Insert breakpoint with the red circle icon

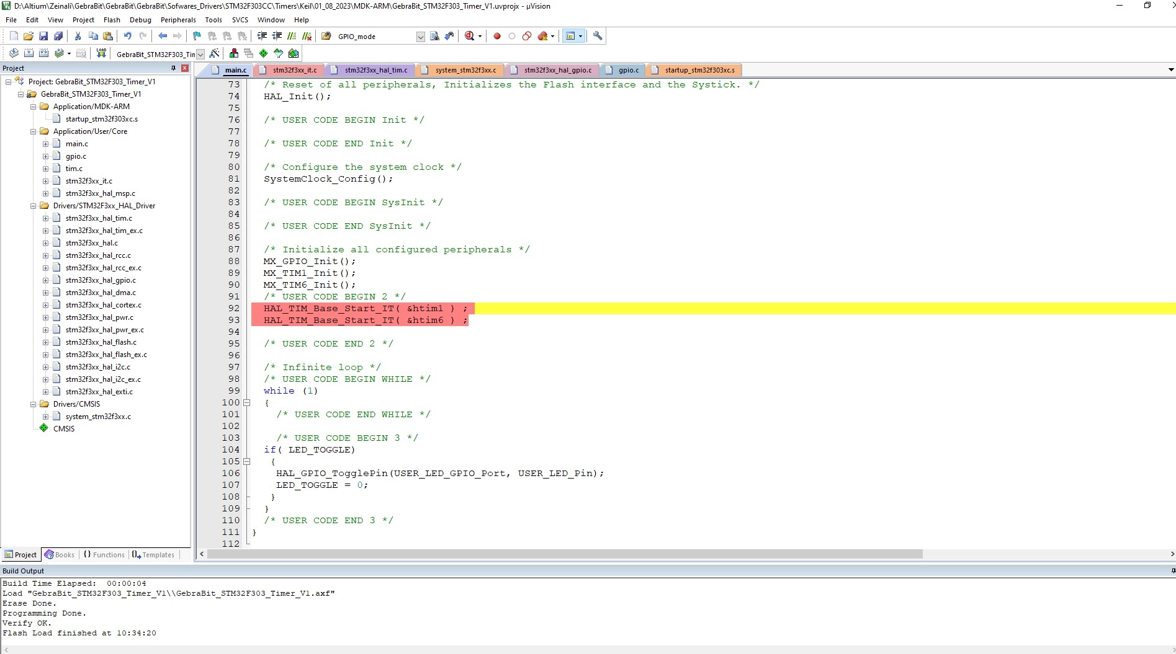497,36
